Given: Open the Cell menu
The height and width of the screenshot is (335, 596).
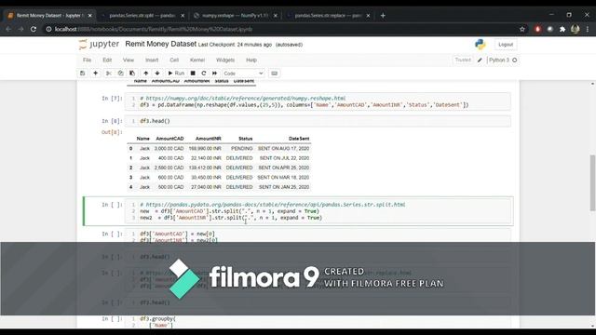Looking at the screenshot, I should pyautogui.click(x=174, y=60).
